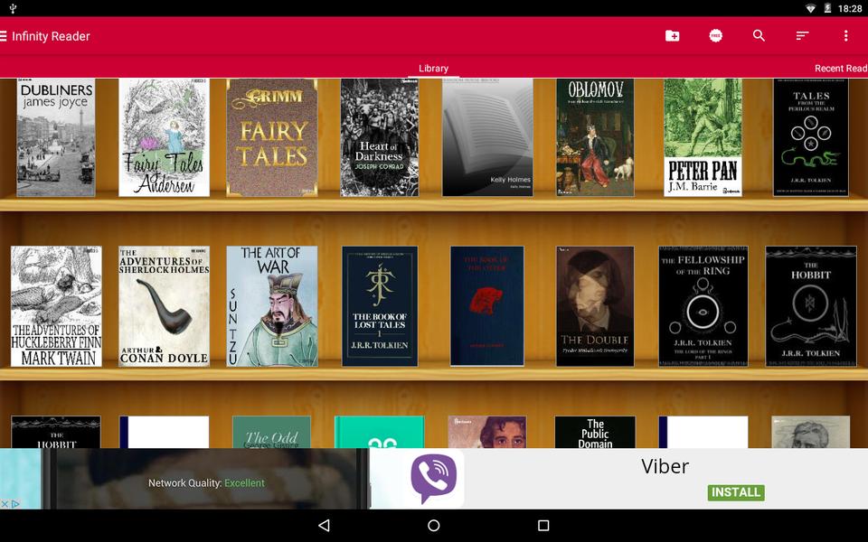Image resolution: width=868 pixels, height=542 pixels.
Task: Open Andersen Fairy Tales book
Action: pos(164,137)
